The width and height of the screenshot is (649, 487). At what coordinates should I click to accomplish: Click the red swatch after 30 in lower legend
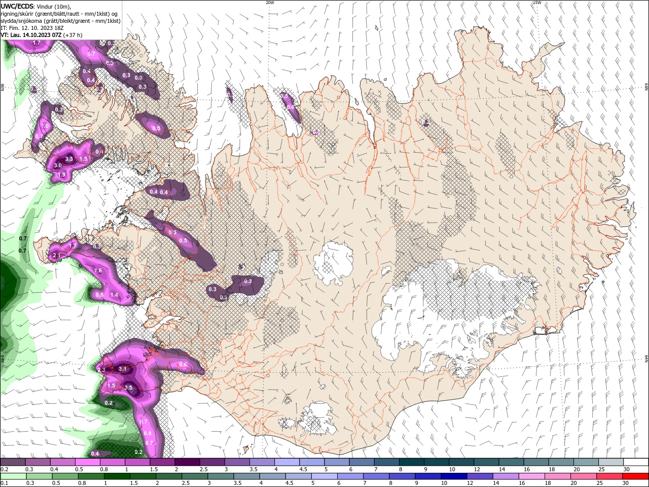point(635,476)
